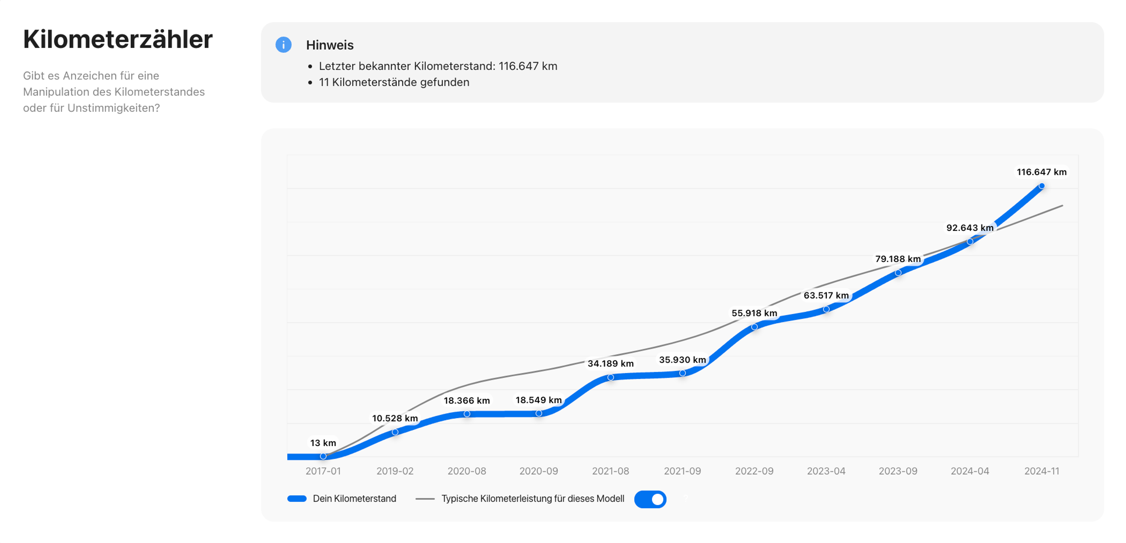The height and width of the screenshot is (543, 1126).
Task: Click the 63.517 km data point
Action: click(826, 309)
